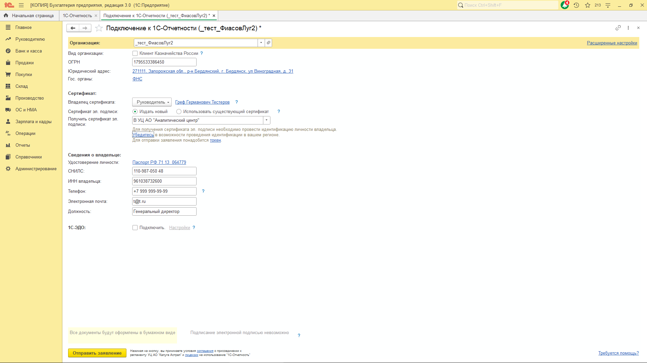Click the ОГРН input field
The width and height of the screenshot is (647, 363).
(x=164, y=62)
